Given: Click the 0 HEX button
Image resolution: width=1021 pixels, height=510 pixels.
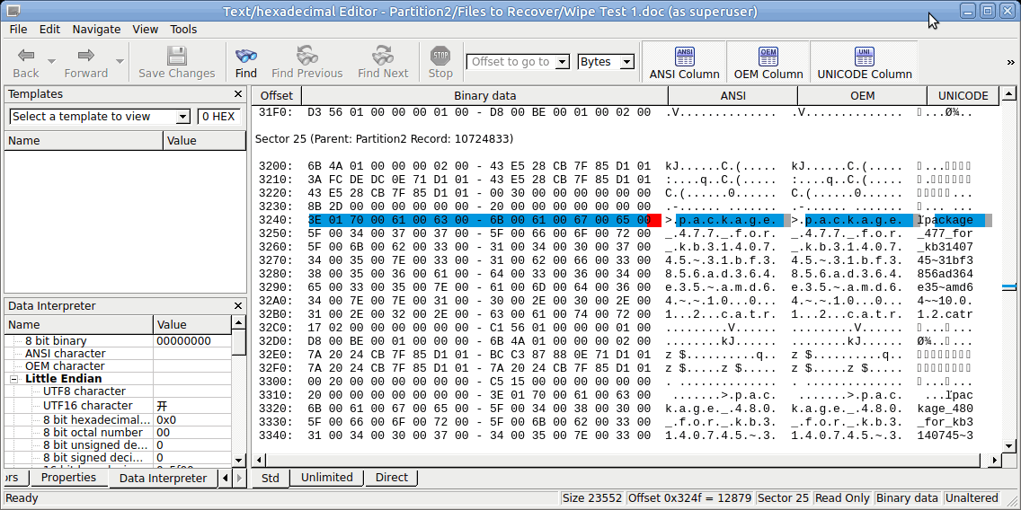Looking at the screenshot, I should click(x=219, y=117).
